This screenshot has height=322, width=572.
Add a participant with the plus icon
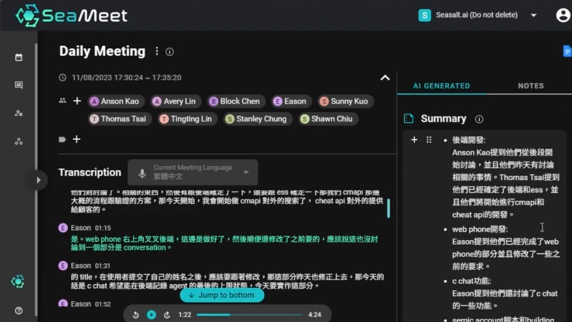point(77,101)
